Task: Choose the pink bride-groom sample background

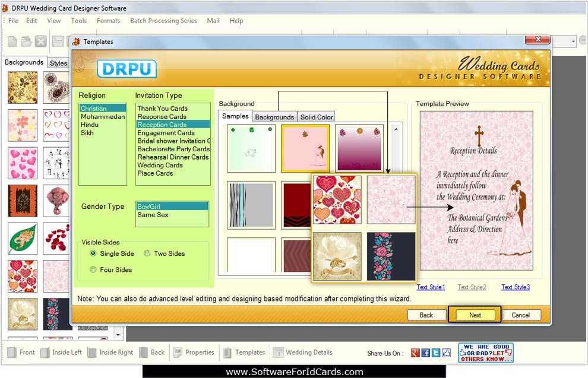Action: tap(305, 148)
